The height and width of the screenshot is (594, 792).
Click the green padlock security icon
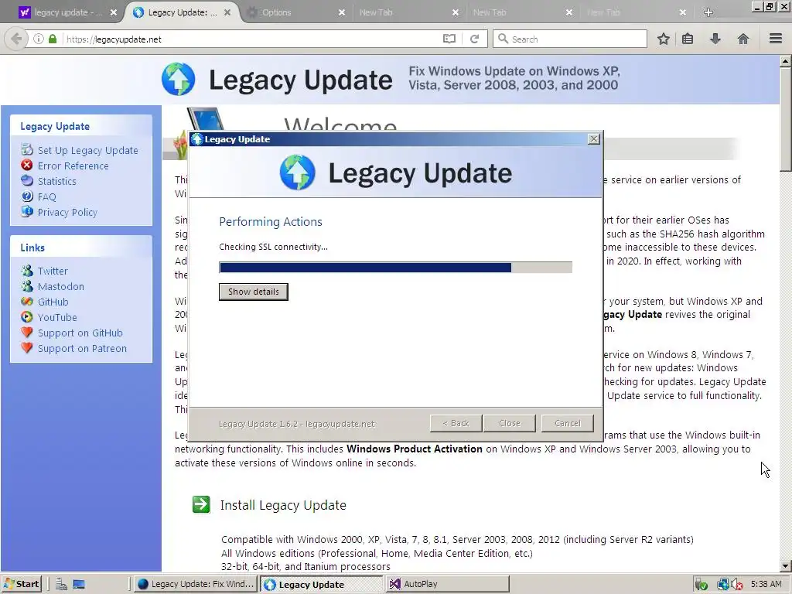53,39
